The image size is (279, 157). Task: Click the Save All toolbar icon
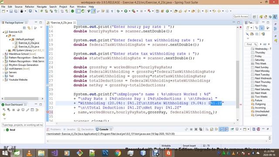[16, 11]
